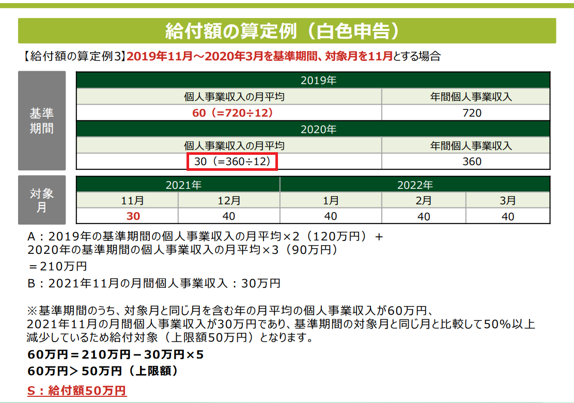Viewport: 574px width, 403px height.
Task: Click the 2021年 header in the lower table
Action: coord(178,185)
